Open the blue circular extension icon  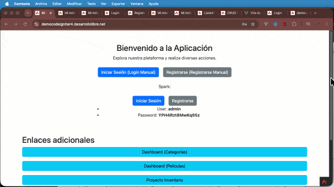[275, 24]
